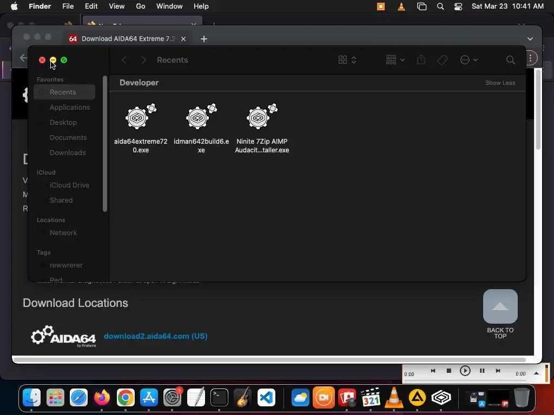The width and height of the screenshot is (554, 415).
Task: Click the date and time clock
Action: [507, 6]
